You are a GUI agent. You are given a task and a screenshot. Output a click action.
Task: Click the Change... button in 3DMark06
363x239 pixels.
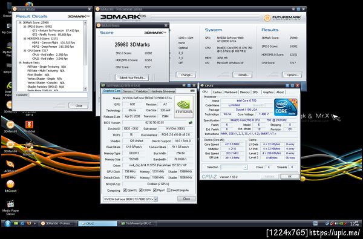pyautogui.click(x=186, y=75)
